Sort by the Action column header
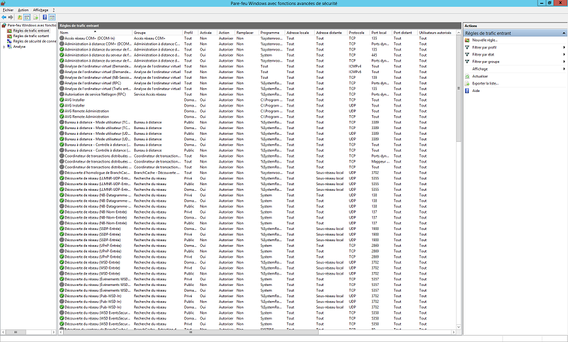This screenshot has width=568, height=342. click(x=226, y=33)
